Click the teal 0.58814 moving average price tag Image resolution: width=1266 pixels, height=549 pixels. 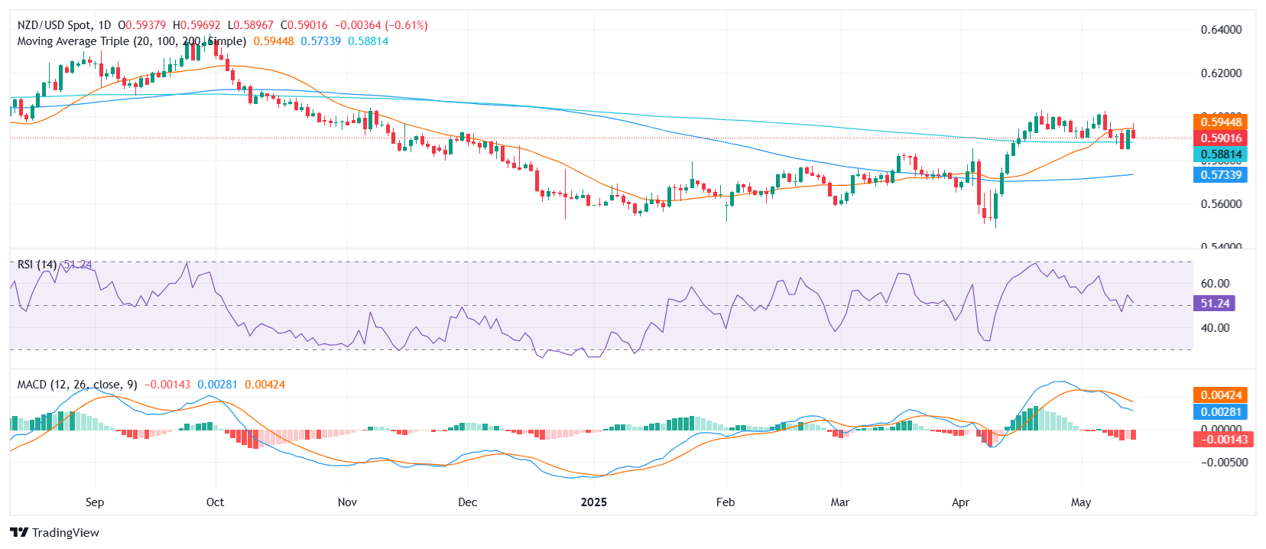click(x=1220, y=154)
